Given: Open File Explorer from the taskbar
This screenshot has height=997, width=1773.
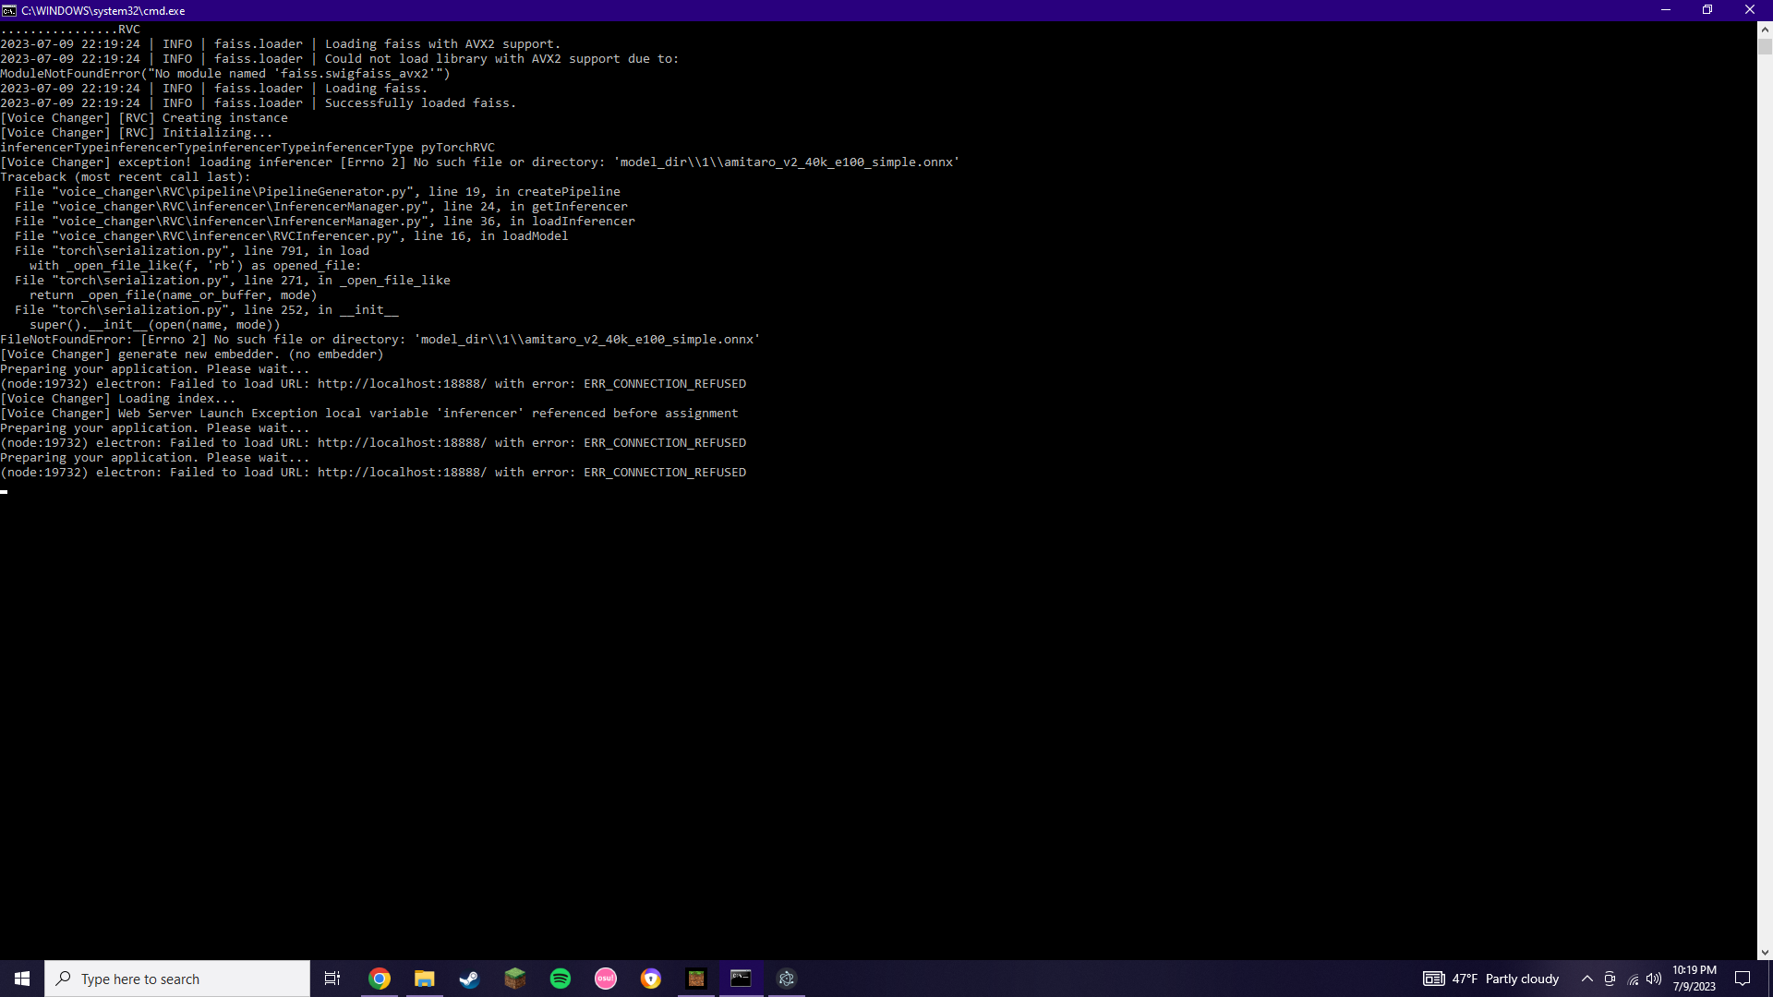Looking at the screenshot, I should pos(424,979).
